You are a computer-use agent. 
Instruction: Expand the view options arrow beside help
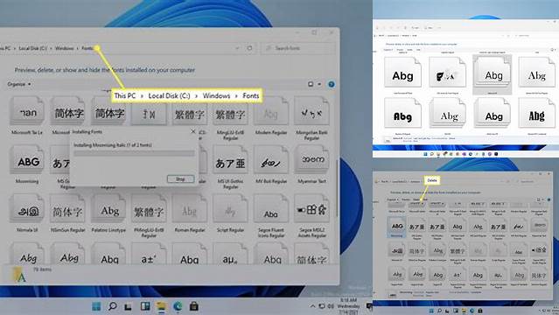319,85
